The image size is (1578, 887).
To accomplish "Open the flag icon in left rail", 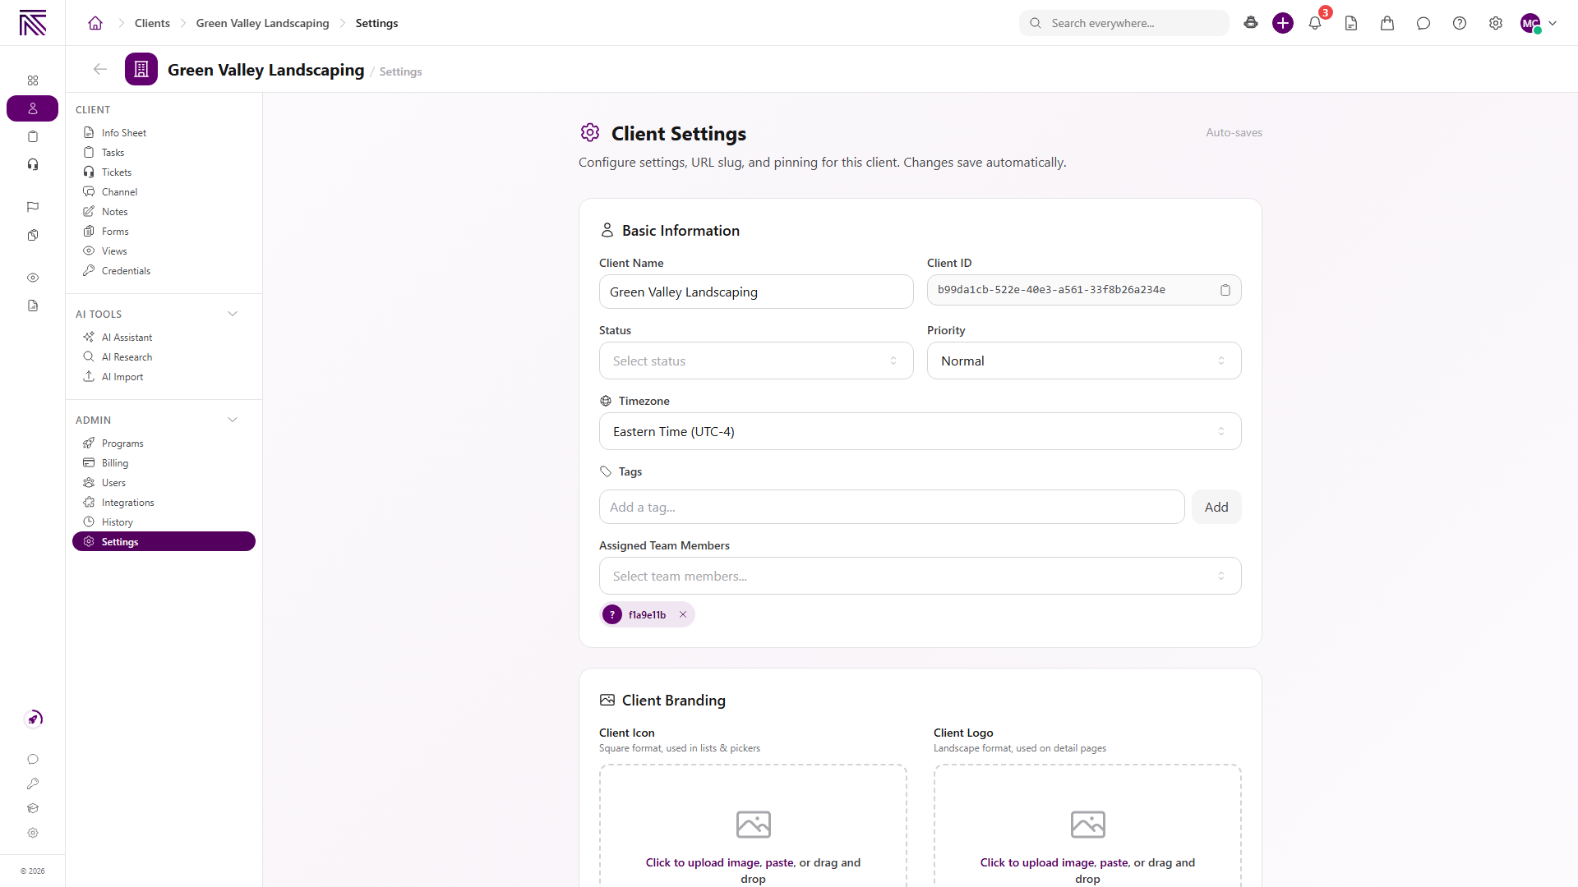I will tap(33, 207).
